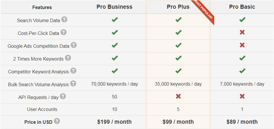Viewport: 274px width, 129px height.
Task: Select the Pro Plus plan header
Action: coord(178,7)
